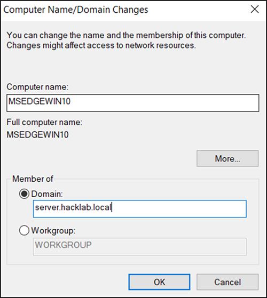Click the "Computer name:" label
This screenshot has width=267, height=298.
[x=37, y=87]
